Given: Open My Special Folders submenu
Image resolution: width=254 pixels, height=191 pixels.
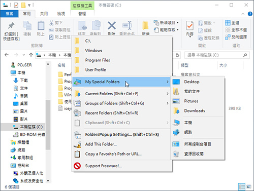Looking at the screenshot, I should pos(122,82).
